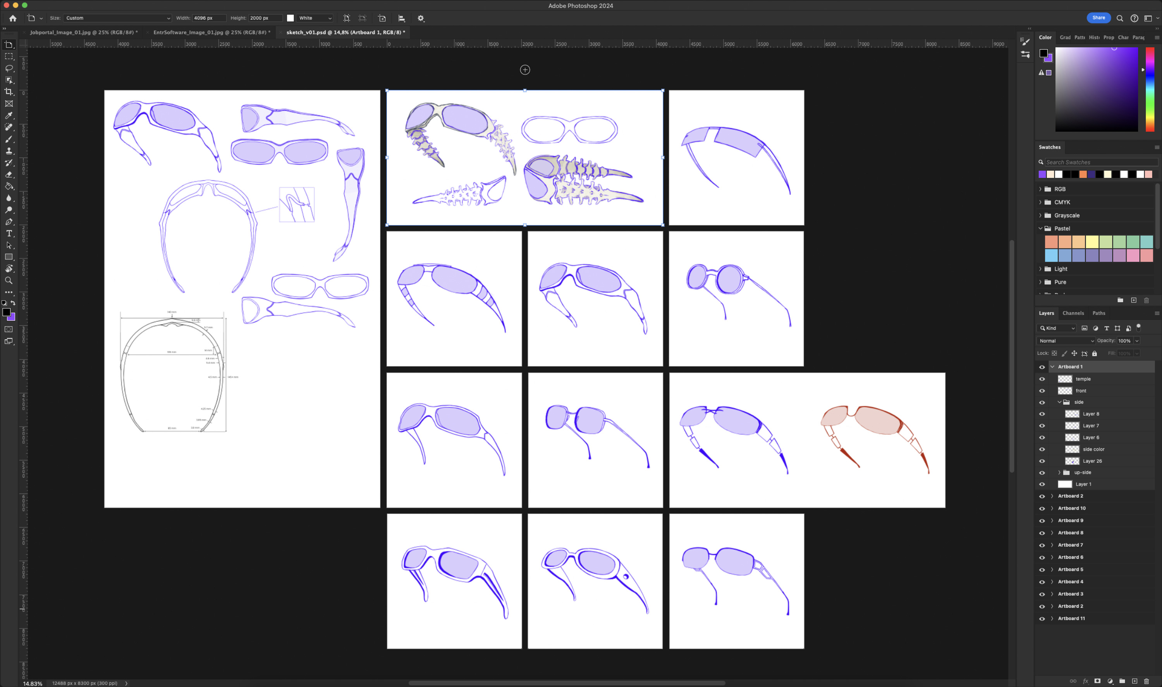Open artboard background White dropdown
Image resolution: width=1162 pixels, height=687 pixels.
tap(315, 18)
